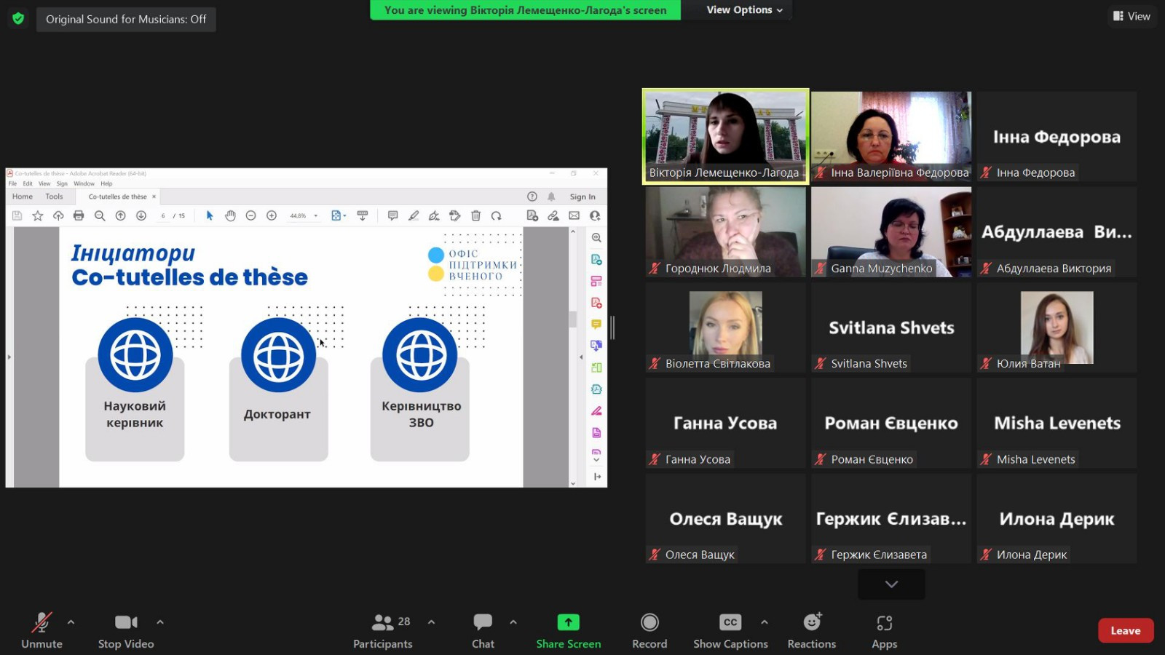The height and width of the screenshot is (655, 1165).
Task: Open the File menu in Acrobat
Action: click(12, 183)
